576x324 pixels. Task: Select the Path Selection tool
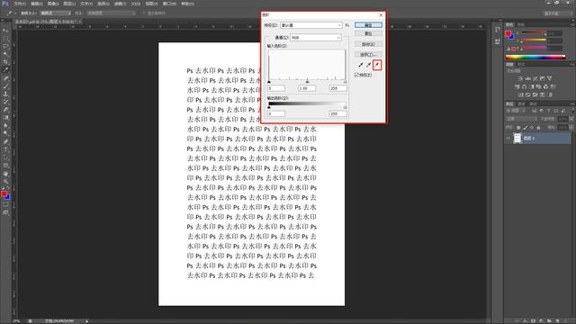(x=5, y=157)
